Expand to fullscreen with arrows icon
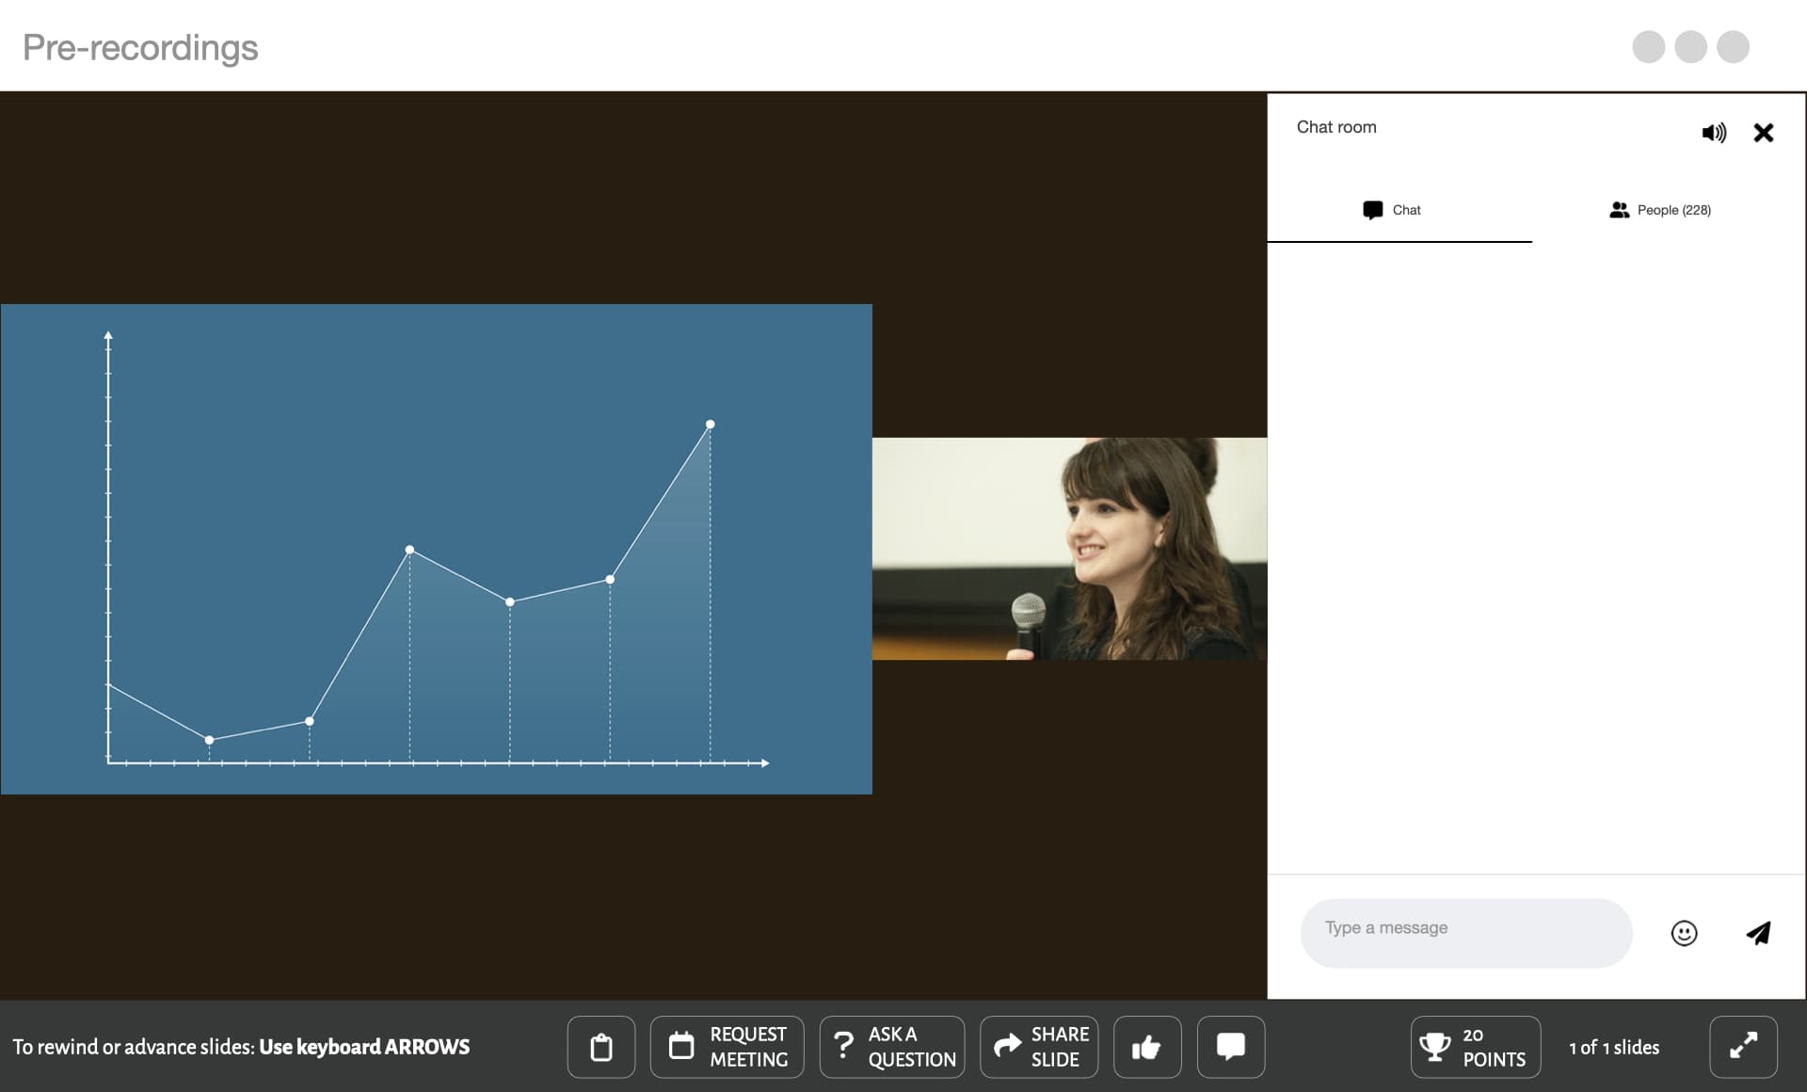 tap(1743, 1047)
